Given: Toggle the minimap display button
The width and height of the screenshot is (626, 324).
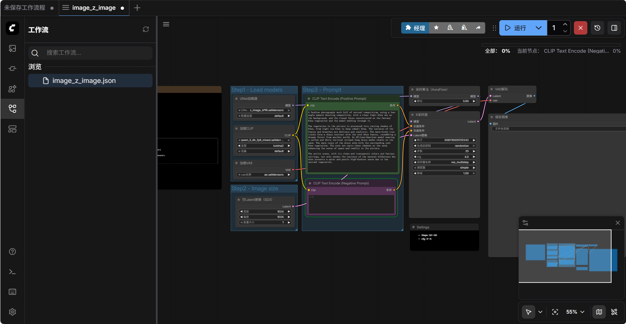Looking at the screenshot, I should tap(599, 312).
